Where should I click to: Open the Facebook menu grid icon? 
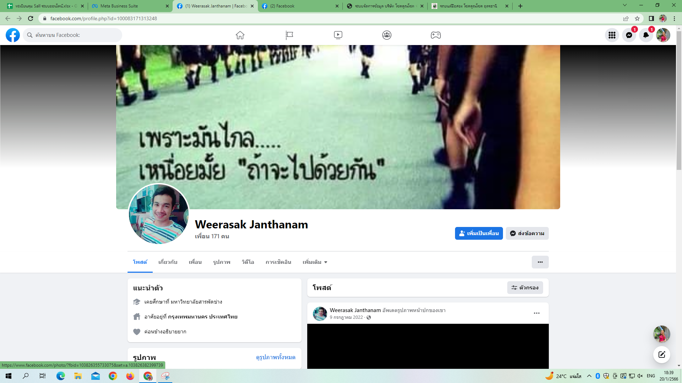point(612,35)
